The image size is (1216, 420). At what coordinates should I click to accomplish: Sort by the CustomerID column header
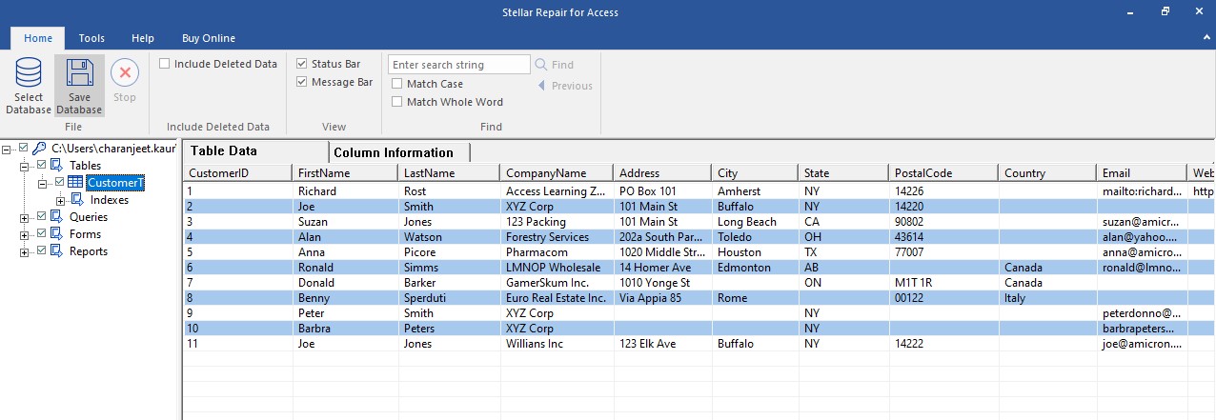coord(237,173)
